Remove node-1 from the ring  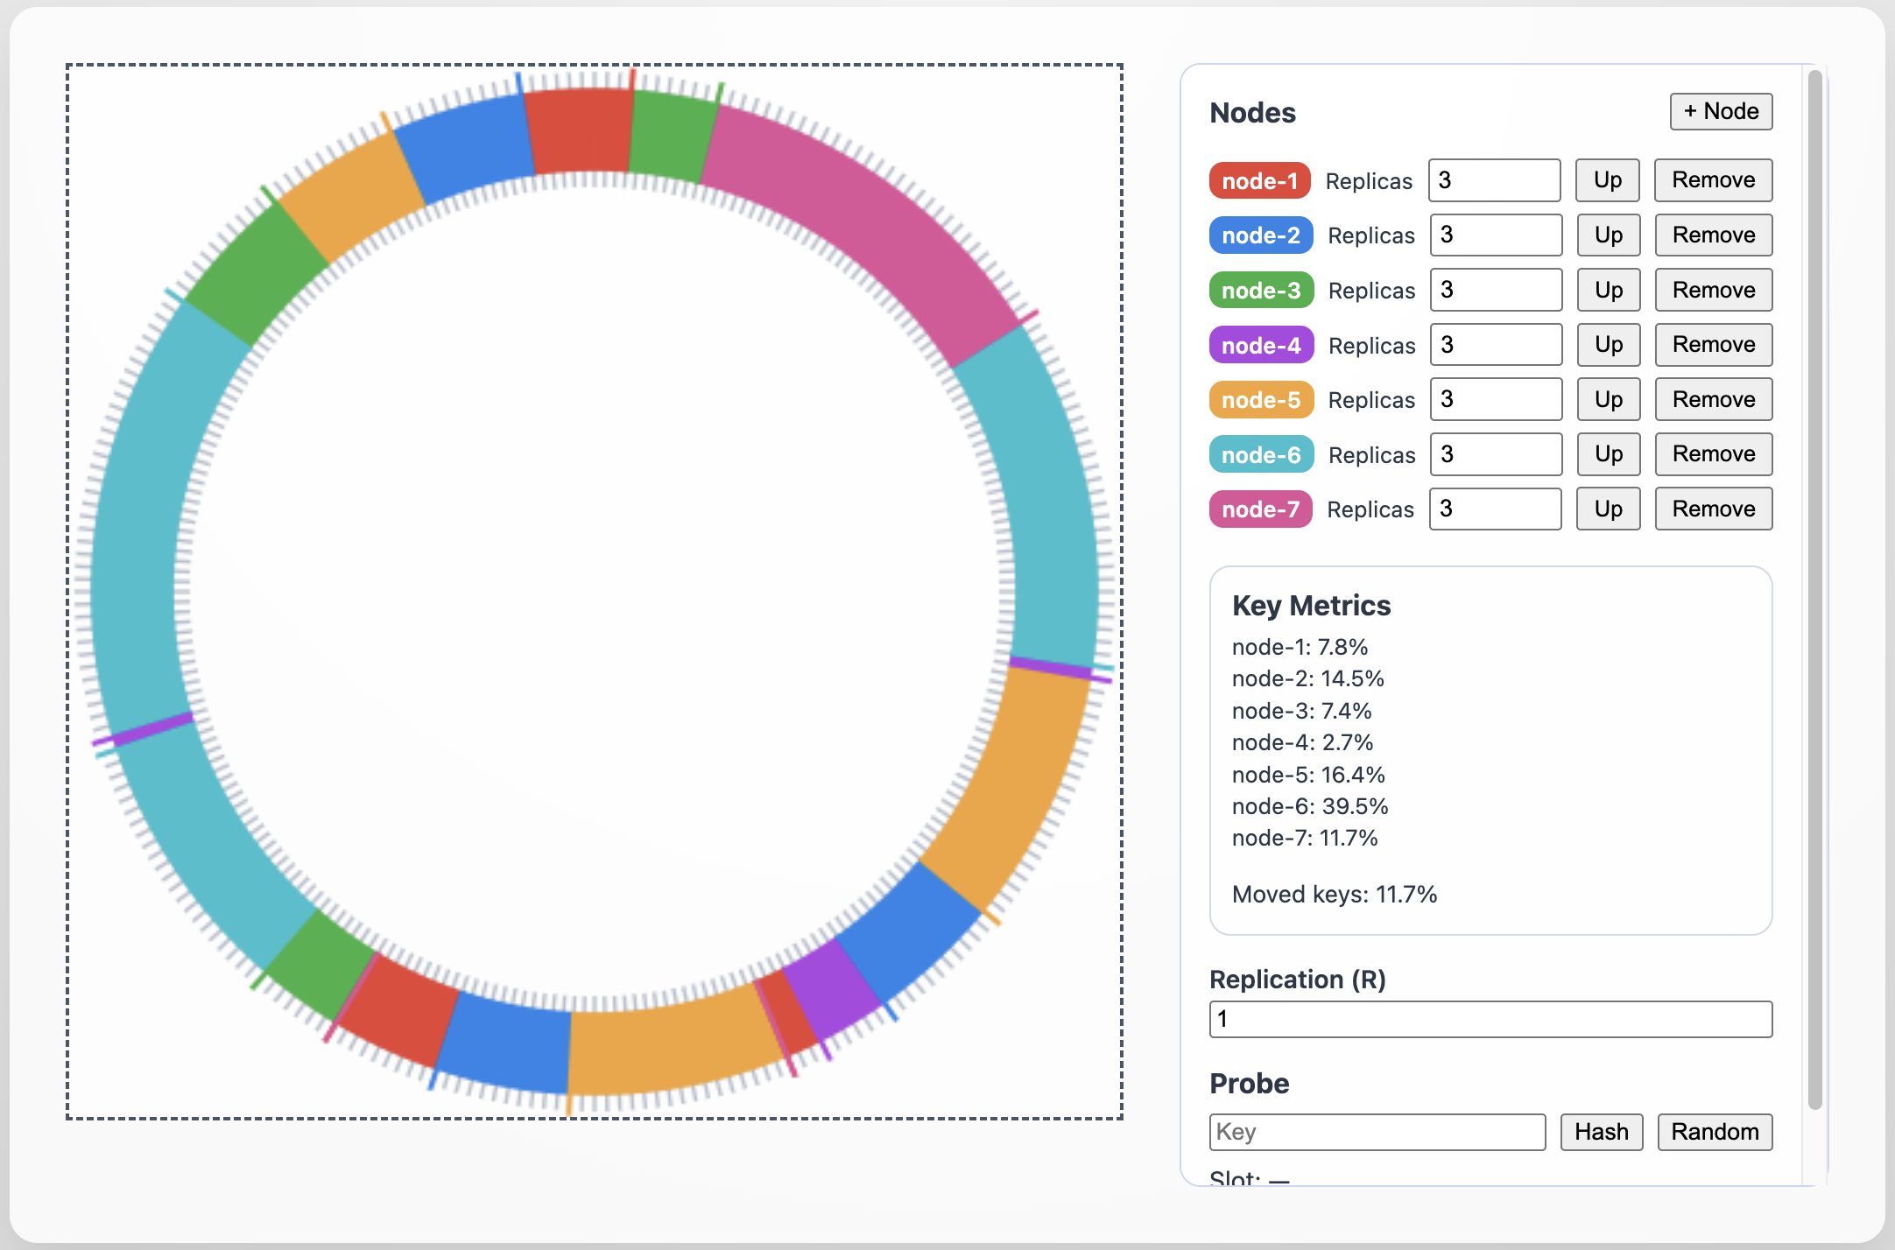tap(1713, 180)
